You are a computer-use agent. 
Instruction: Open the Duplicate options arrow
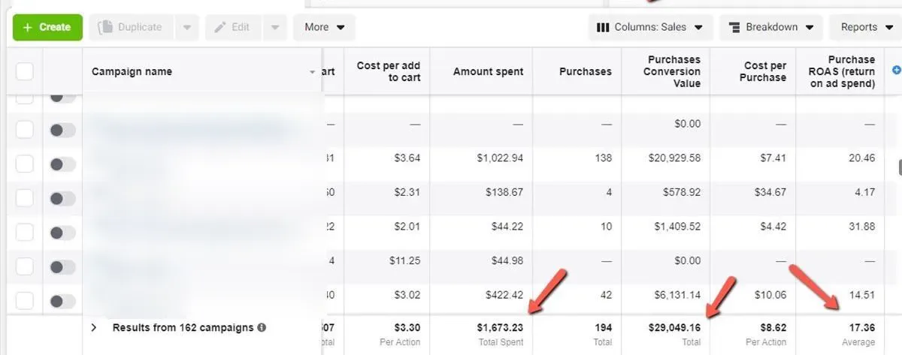pyautogui.click(x=187, y=27)
